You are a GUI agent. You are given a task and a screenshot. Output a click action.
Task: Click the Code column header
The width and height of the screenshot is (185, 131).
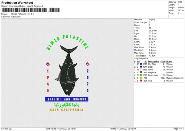[163, 61]
